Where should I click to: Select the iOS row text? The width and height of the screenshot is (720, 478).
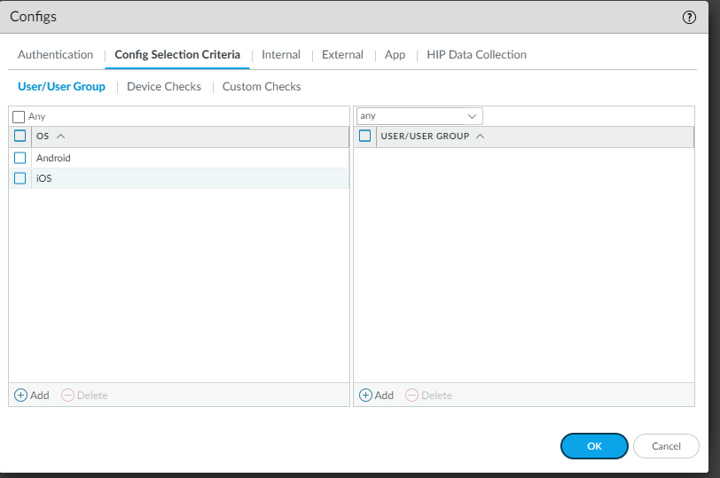click(x=44, y=178)
